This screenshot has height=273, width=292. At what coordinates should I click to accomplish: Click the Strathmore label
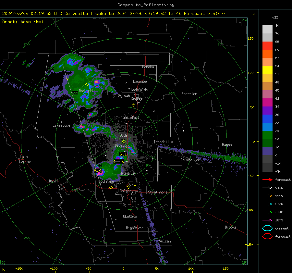pos(158,192)
